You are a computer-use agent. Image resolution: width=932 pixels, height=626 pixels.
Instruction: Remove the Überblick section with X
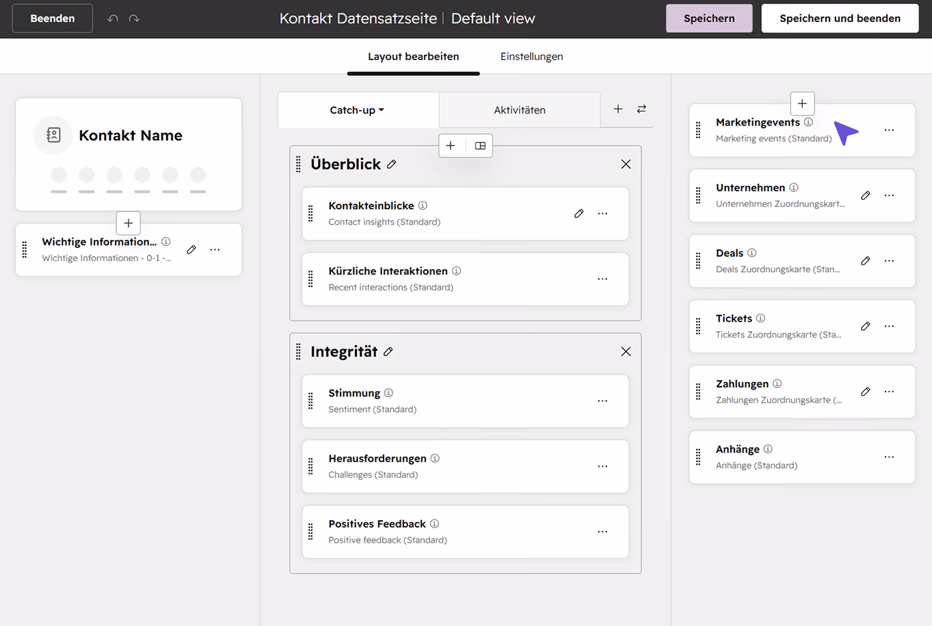click(626, 164)
